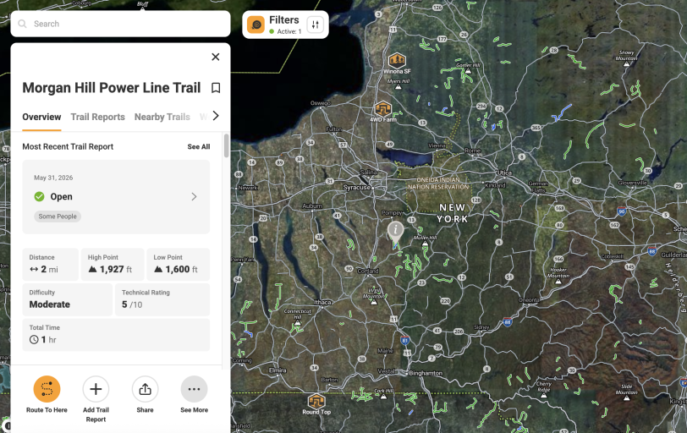This screenshot has height=433, width=687.
Task: Click the Route To Here icon
Action: click(x=47, y=389)
